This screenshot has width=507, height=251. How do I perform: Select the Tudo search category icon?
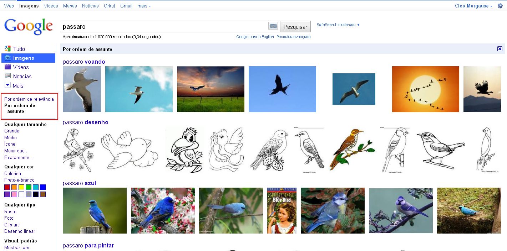click(7, 49)
